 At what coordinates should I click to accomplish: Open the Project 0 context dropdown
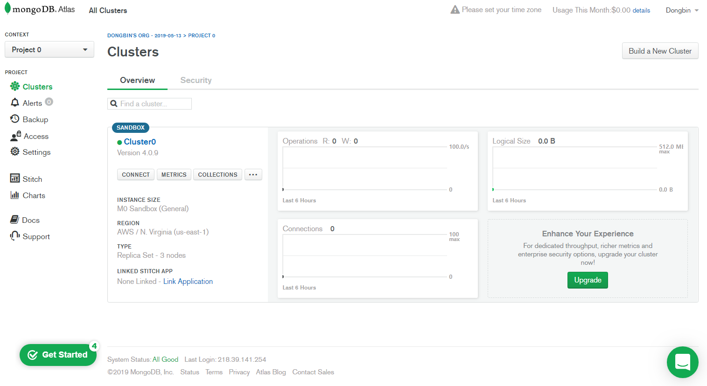click(49, 49)
